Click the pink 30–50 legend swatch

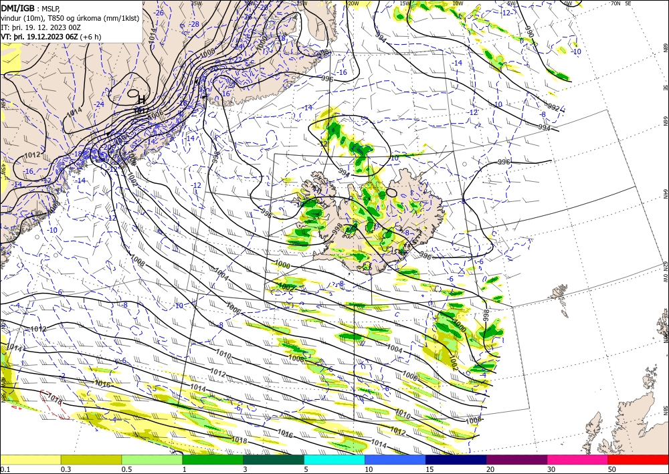point(578,459)
